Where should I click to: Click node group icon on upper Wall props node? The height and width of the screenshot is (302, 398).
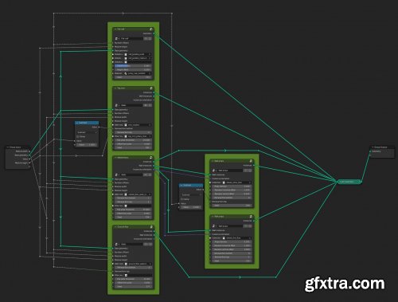pyautogui.click(x=251, y=161)
